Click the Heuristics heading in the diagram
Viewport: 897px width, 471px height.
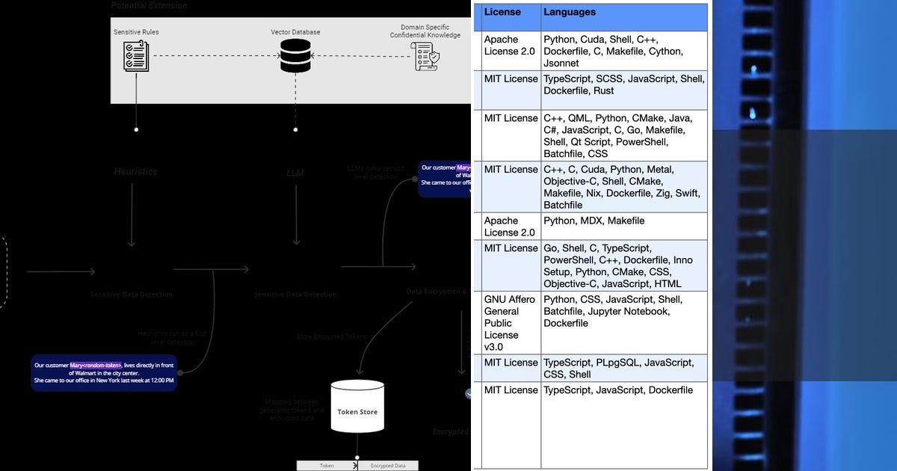tap(135, 172)
